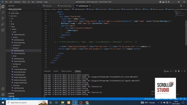187x105 pixels.
Task: Open the File menu
Action: tap(6, 2)
